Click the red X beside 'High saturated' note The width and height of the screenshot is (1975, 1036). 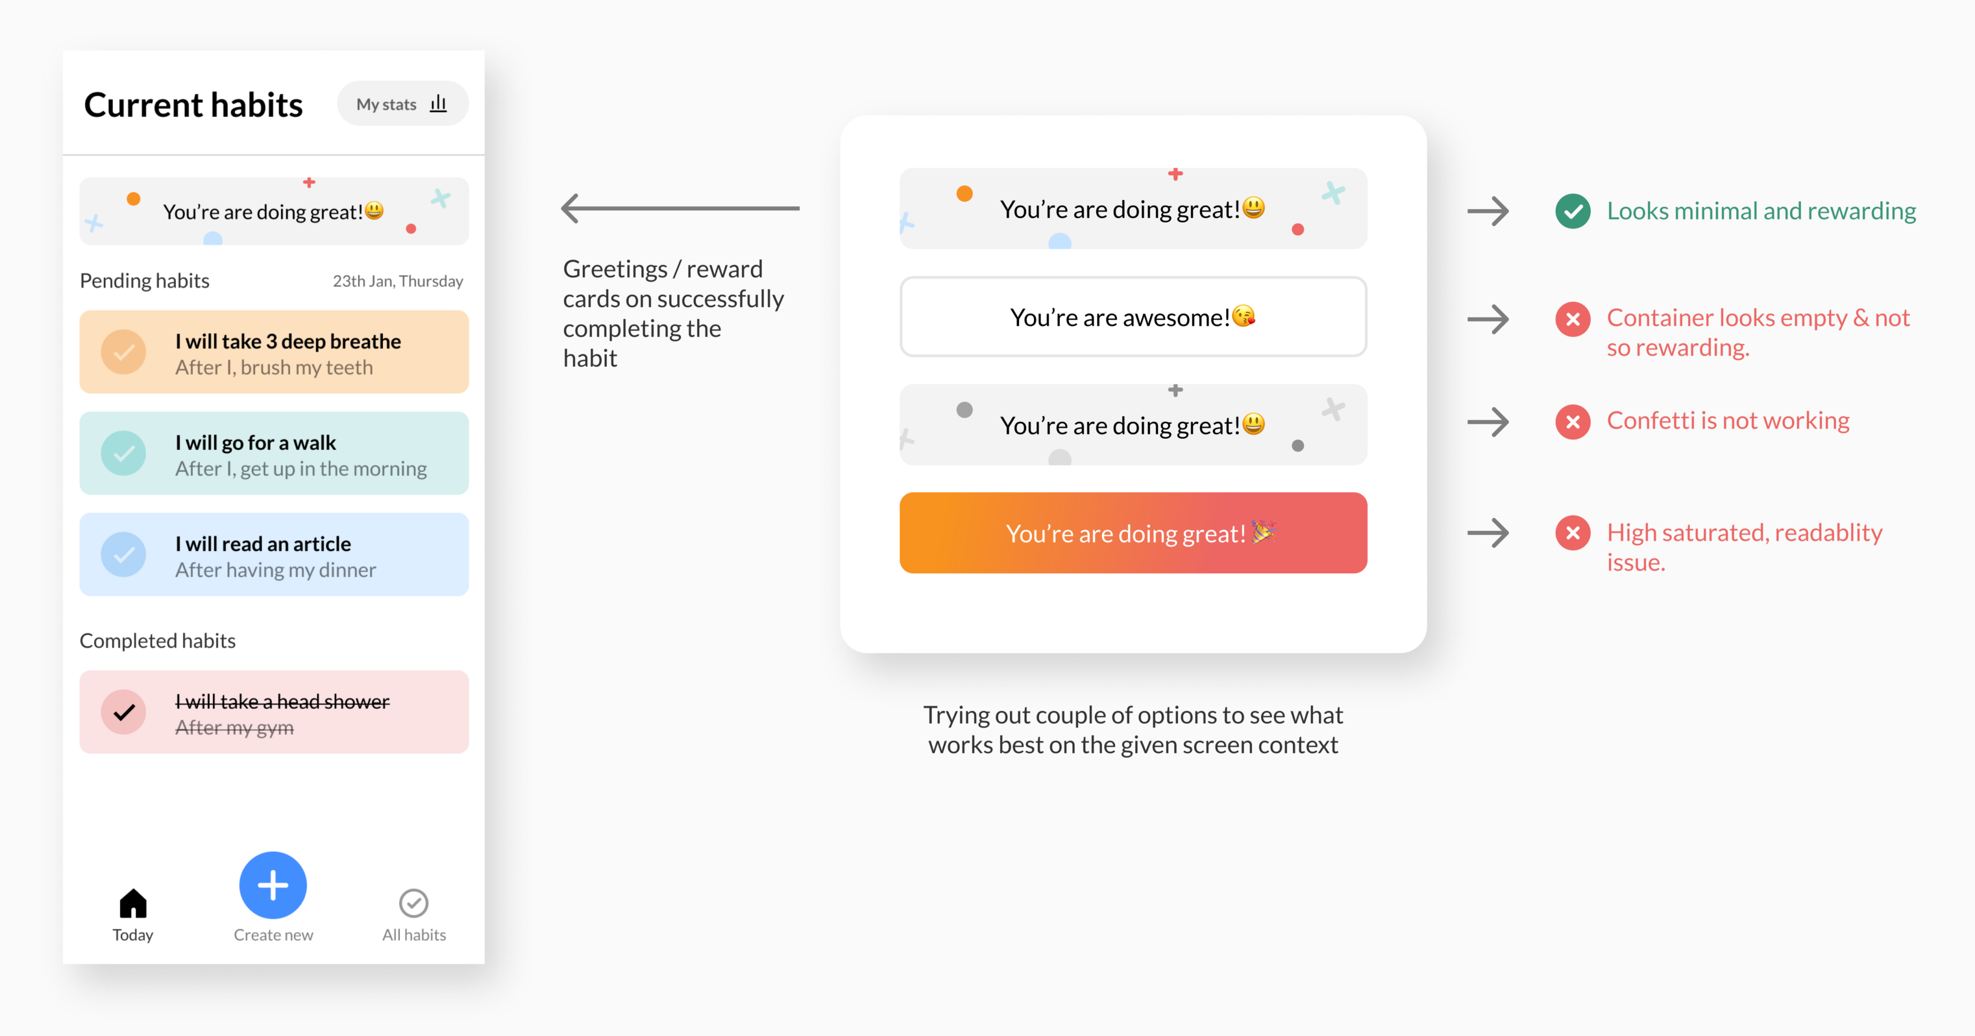(1573, 533)
